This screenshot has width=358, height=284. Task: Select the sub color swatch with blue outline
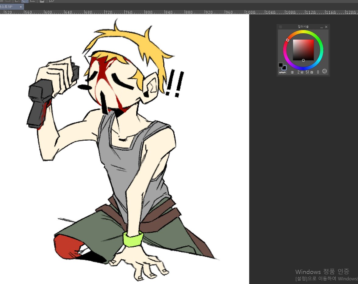[284, 68]
